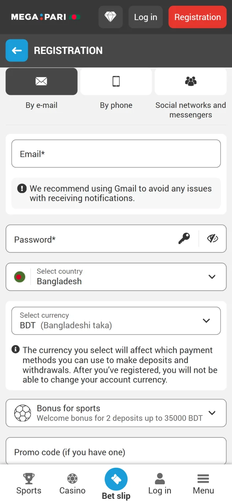The height and width of the screenshot is (504, 232).
Task: Select Social networks and messengers registration
Action: (x=190, y=82)
